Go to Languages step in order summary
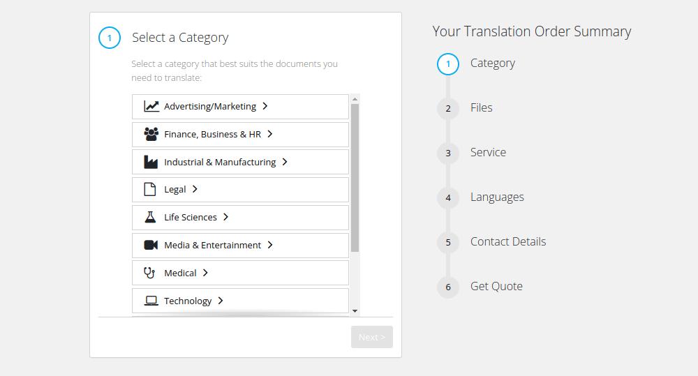Screen dimensions: 698x376 [497, 197]
